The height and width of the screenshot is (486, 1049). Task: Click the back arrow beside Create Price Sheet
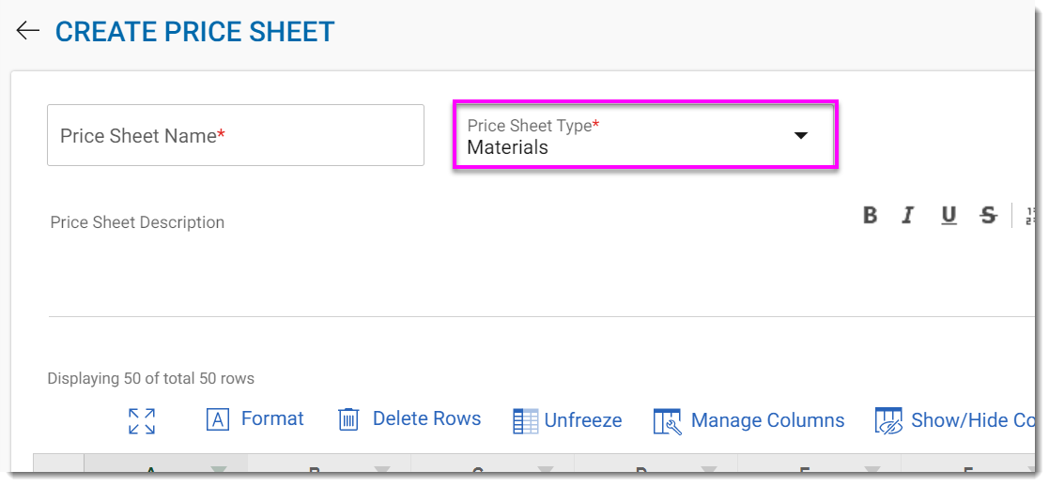(27, 31)
